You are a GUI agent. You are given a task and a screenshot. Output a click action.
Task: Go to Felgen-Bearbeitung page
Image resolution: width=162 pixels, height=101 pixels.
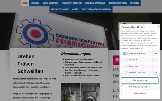click(x=50, y=3)
